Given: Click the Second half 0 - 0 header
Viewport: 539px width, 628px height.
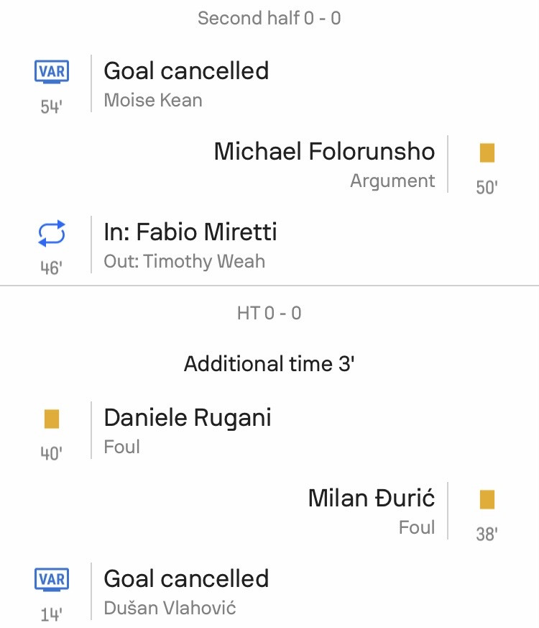Looking at the screenshot, I should pos(269,18).
